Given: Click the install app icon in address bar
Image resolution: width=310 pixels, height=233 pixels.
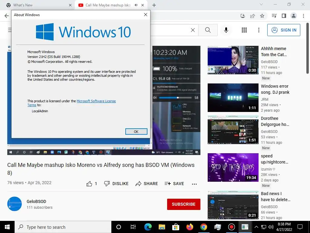Looking at the screenshot, I should (243, 16).
